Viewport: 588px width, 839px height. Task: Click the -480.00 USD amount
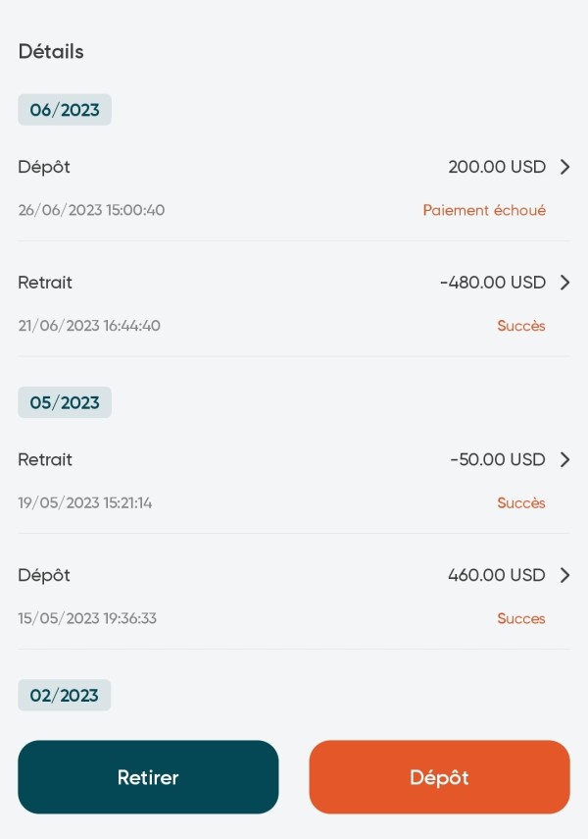pos(493,283)
